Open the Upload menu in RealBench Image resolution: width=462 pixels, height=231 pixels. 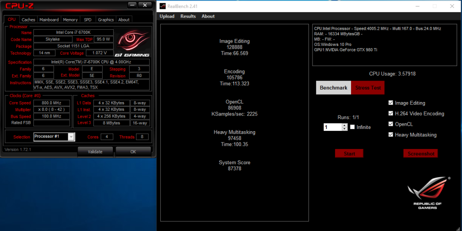tap(167, 16)
